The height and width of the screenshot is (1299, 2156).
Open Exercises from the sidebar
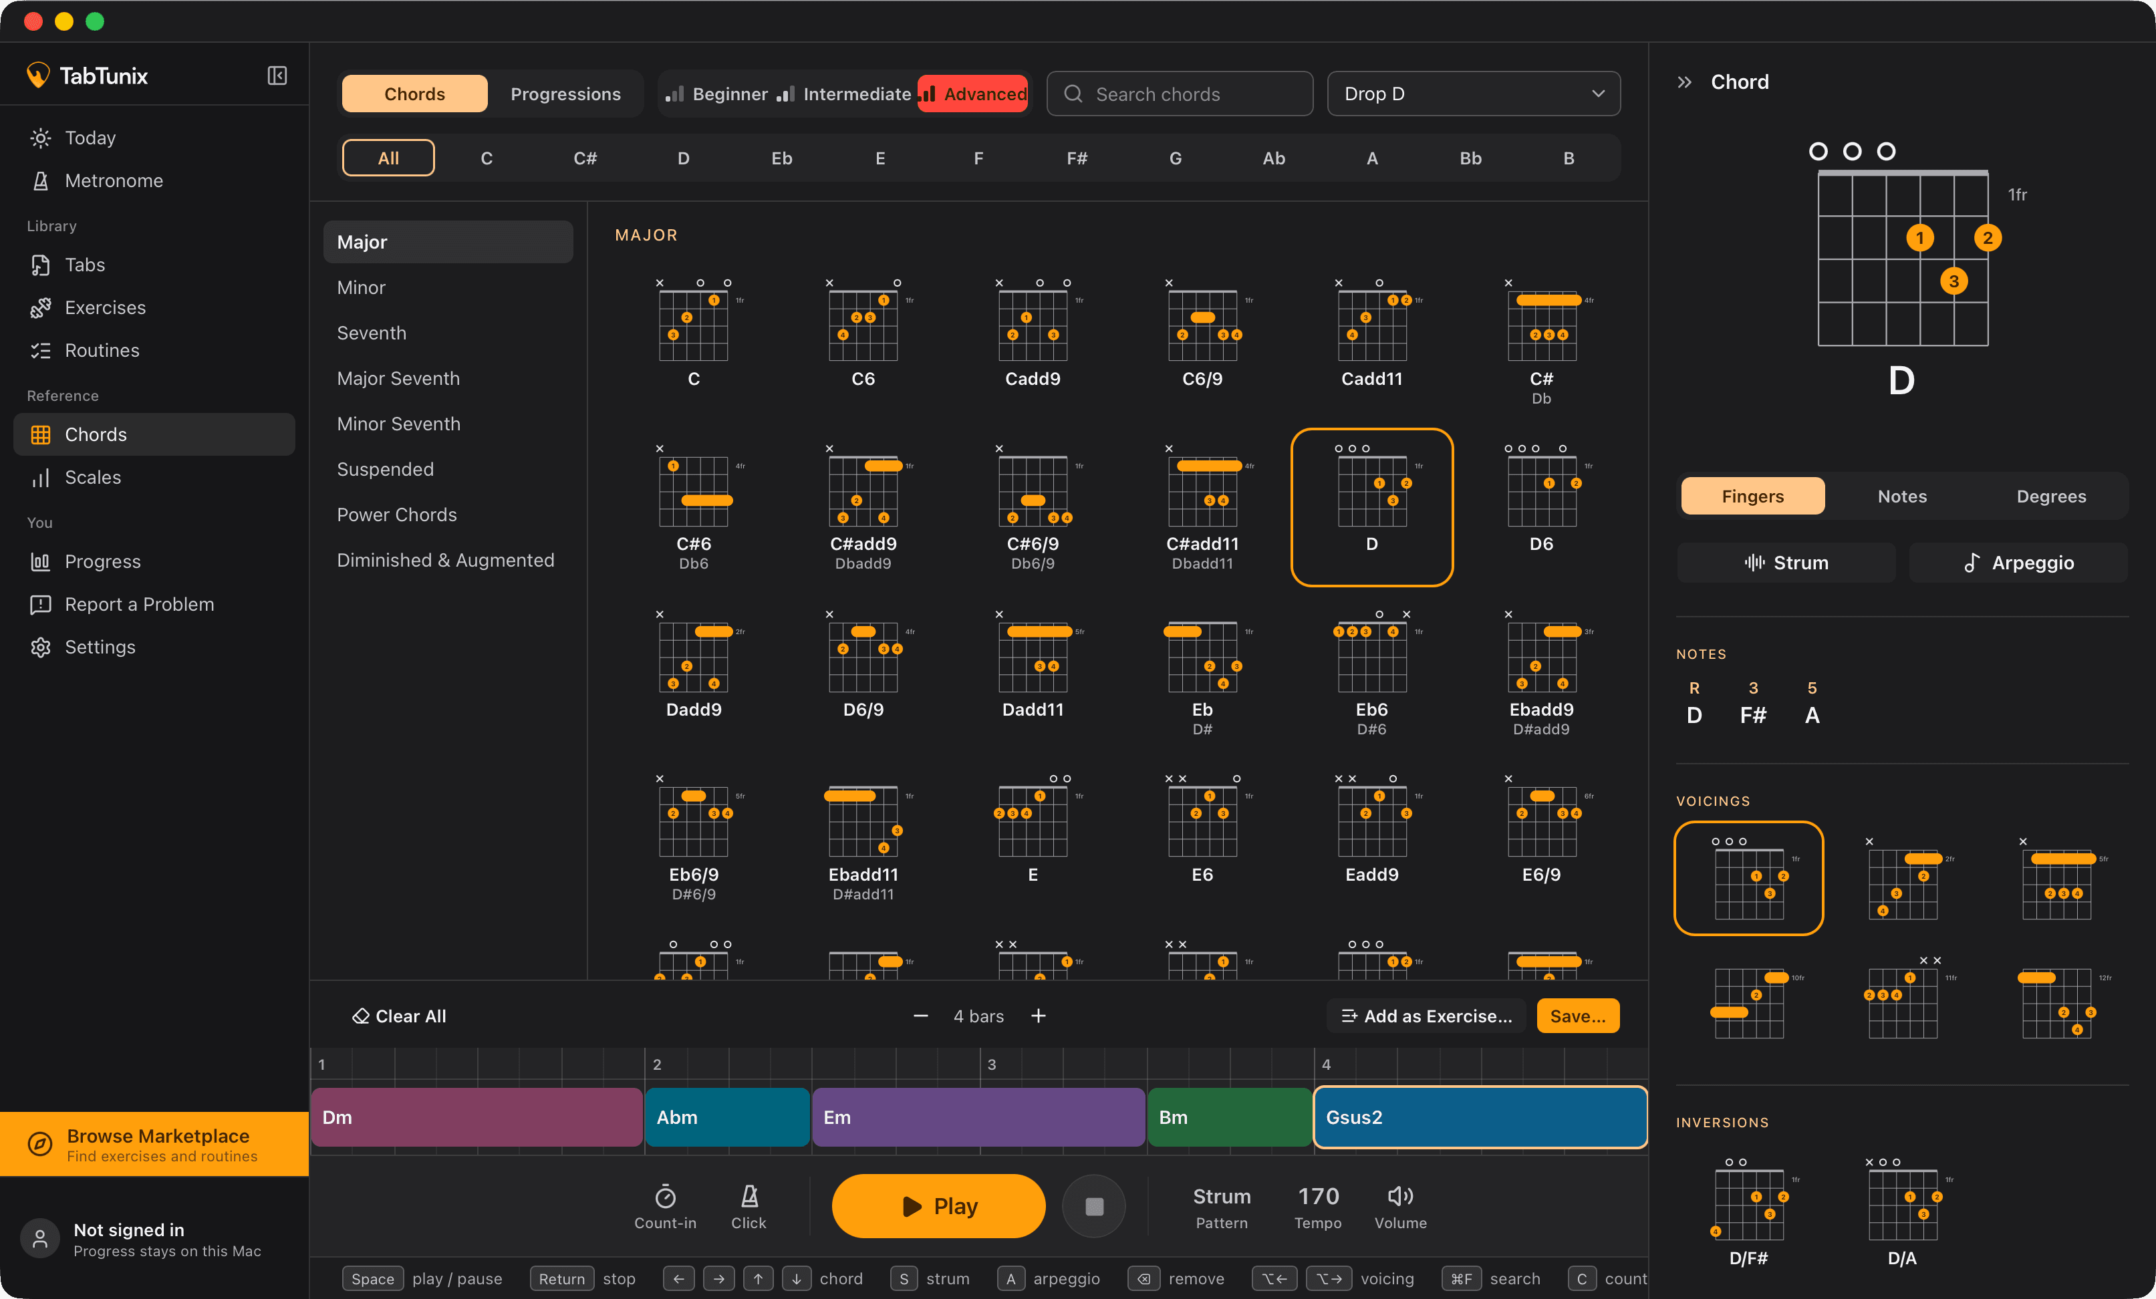click(154, 307)
